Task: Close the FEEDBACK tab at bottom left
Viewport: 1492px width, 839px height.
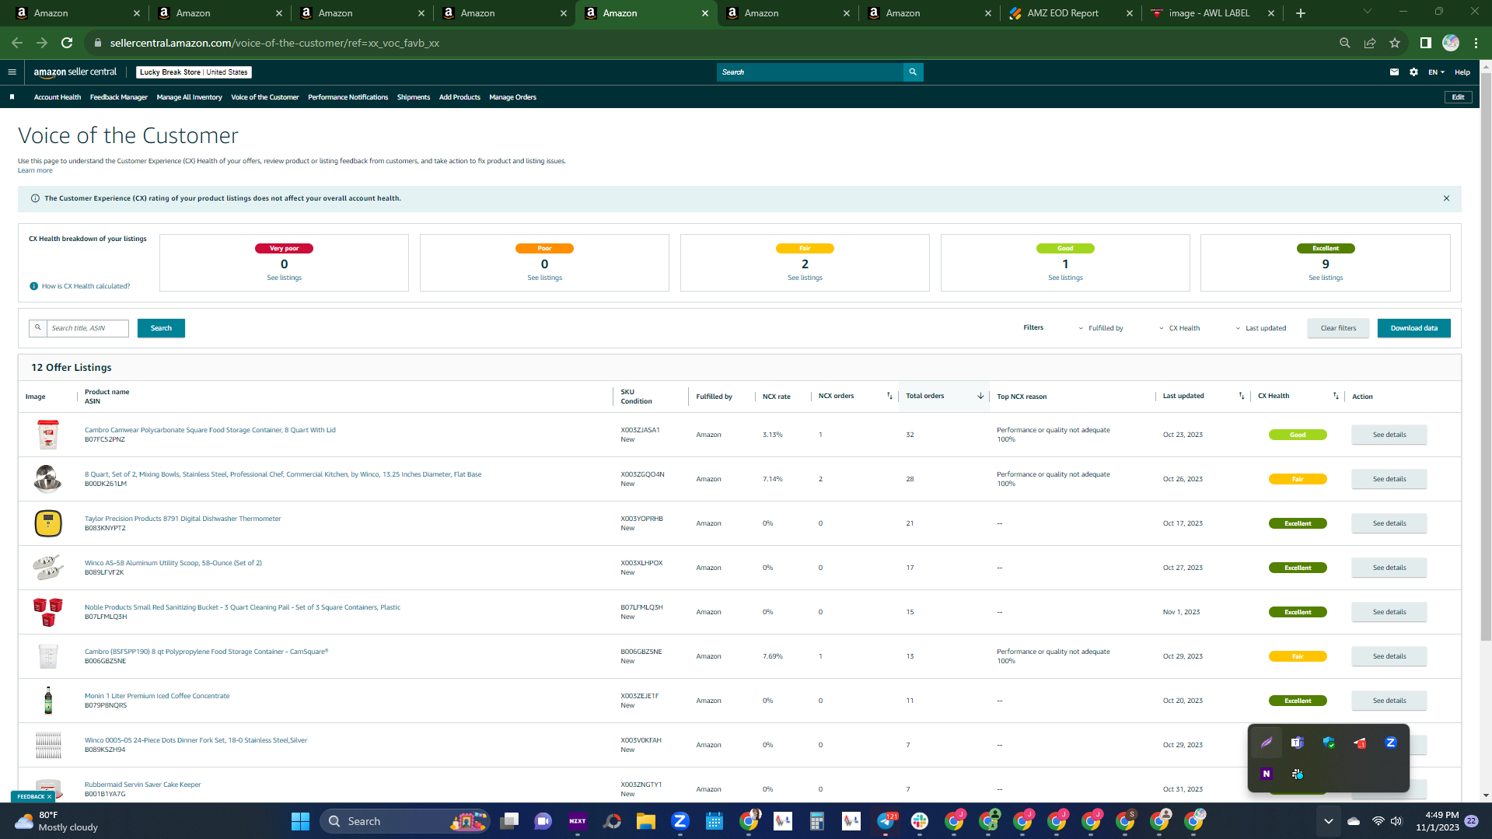Action: point(49,796)
